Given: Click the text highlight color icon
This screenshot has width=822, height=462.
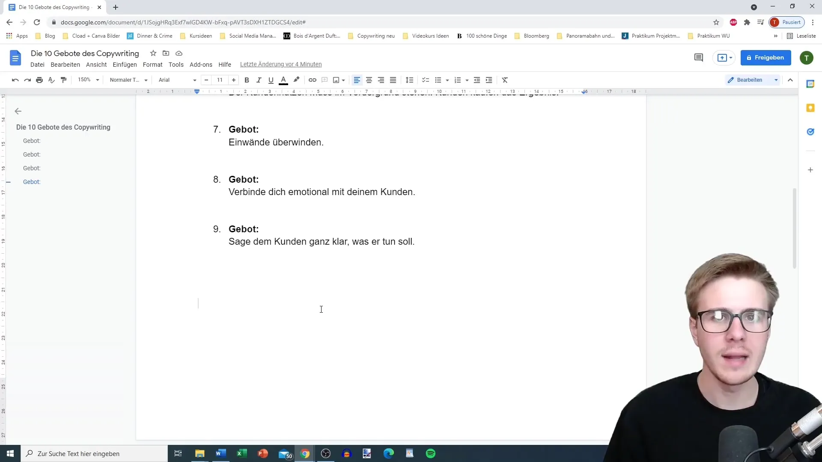Looking at the screenshot, I should click(x=296, y=80).
